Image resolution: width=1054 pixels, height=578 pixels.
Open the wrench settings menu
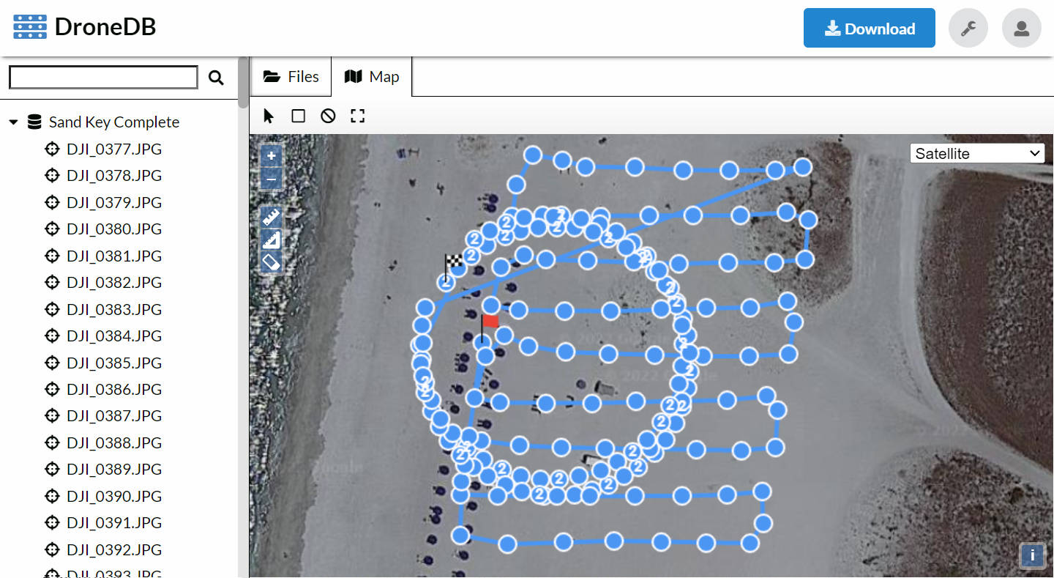(968, 29)
